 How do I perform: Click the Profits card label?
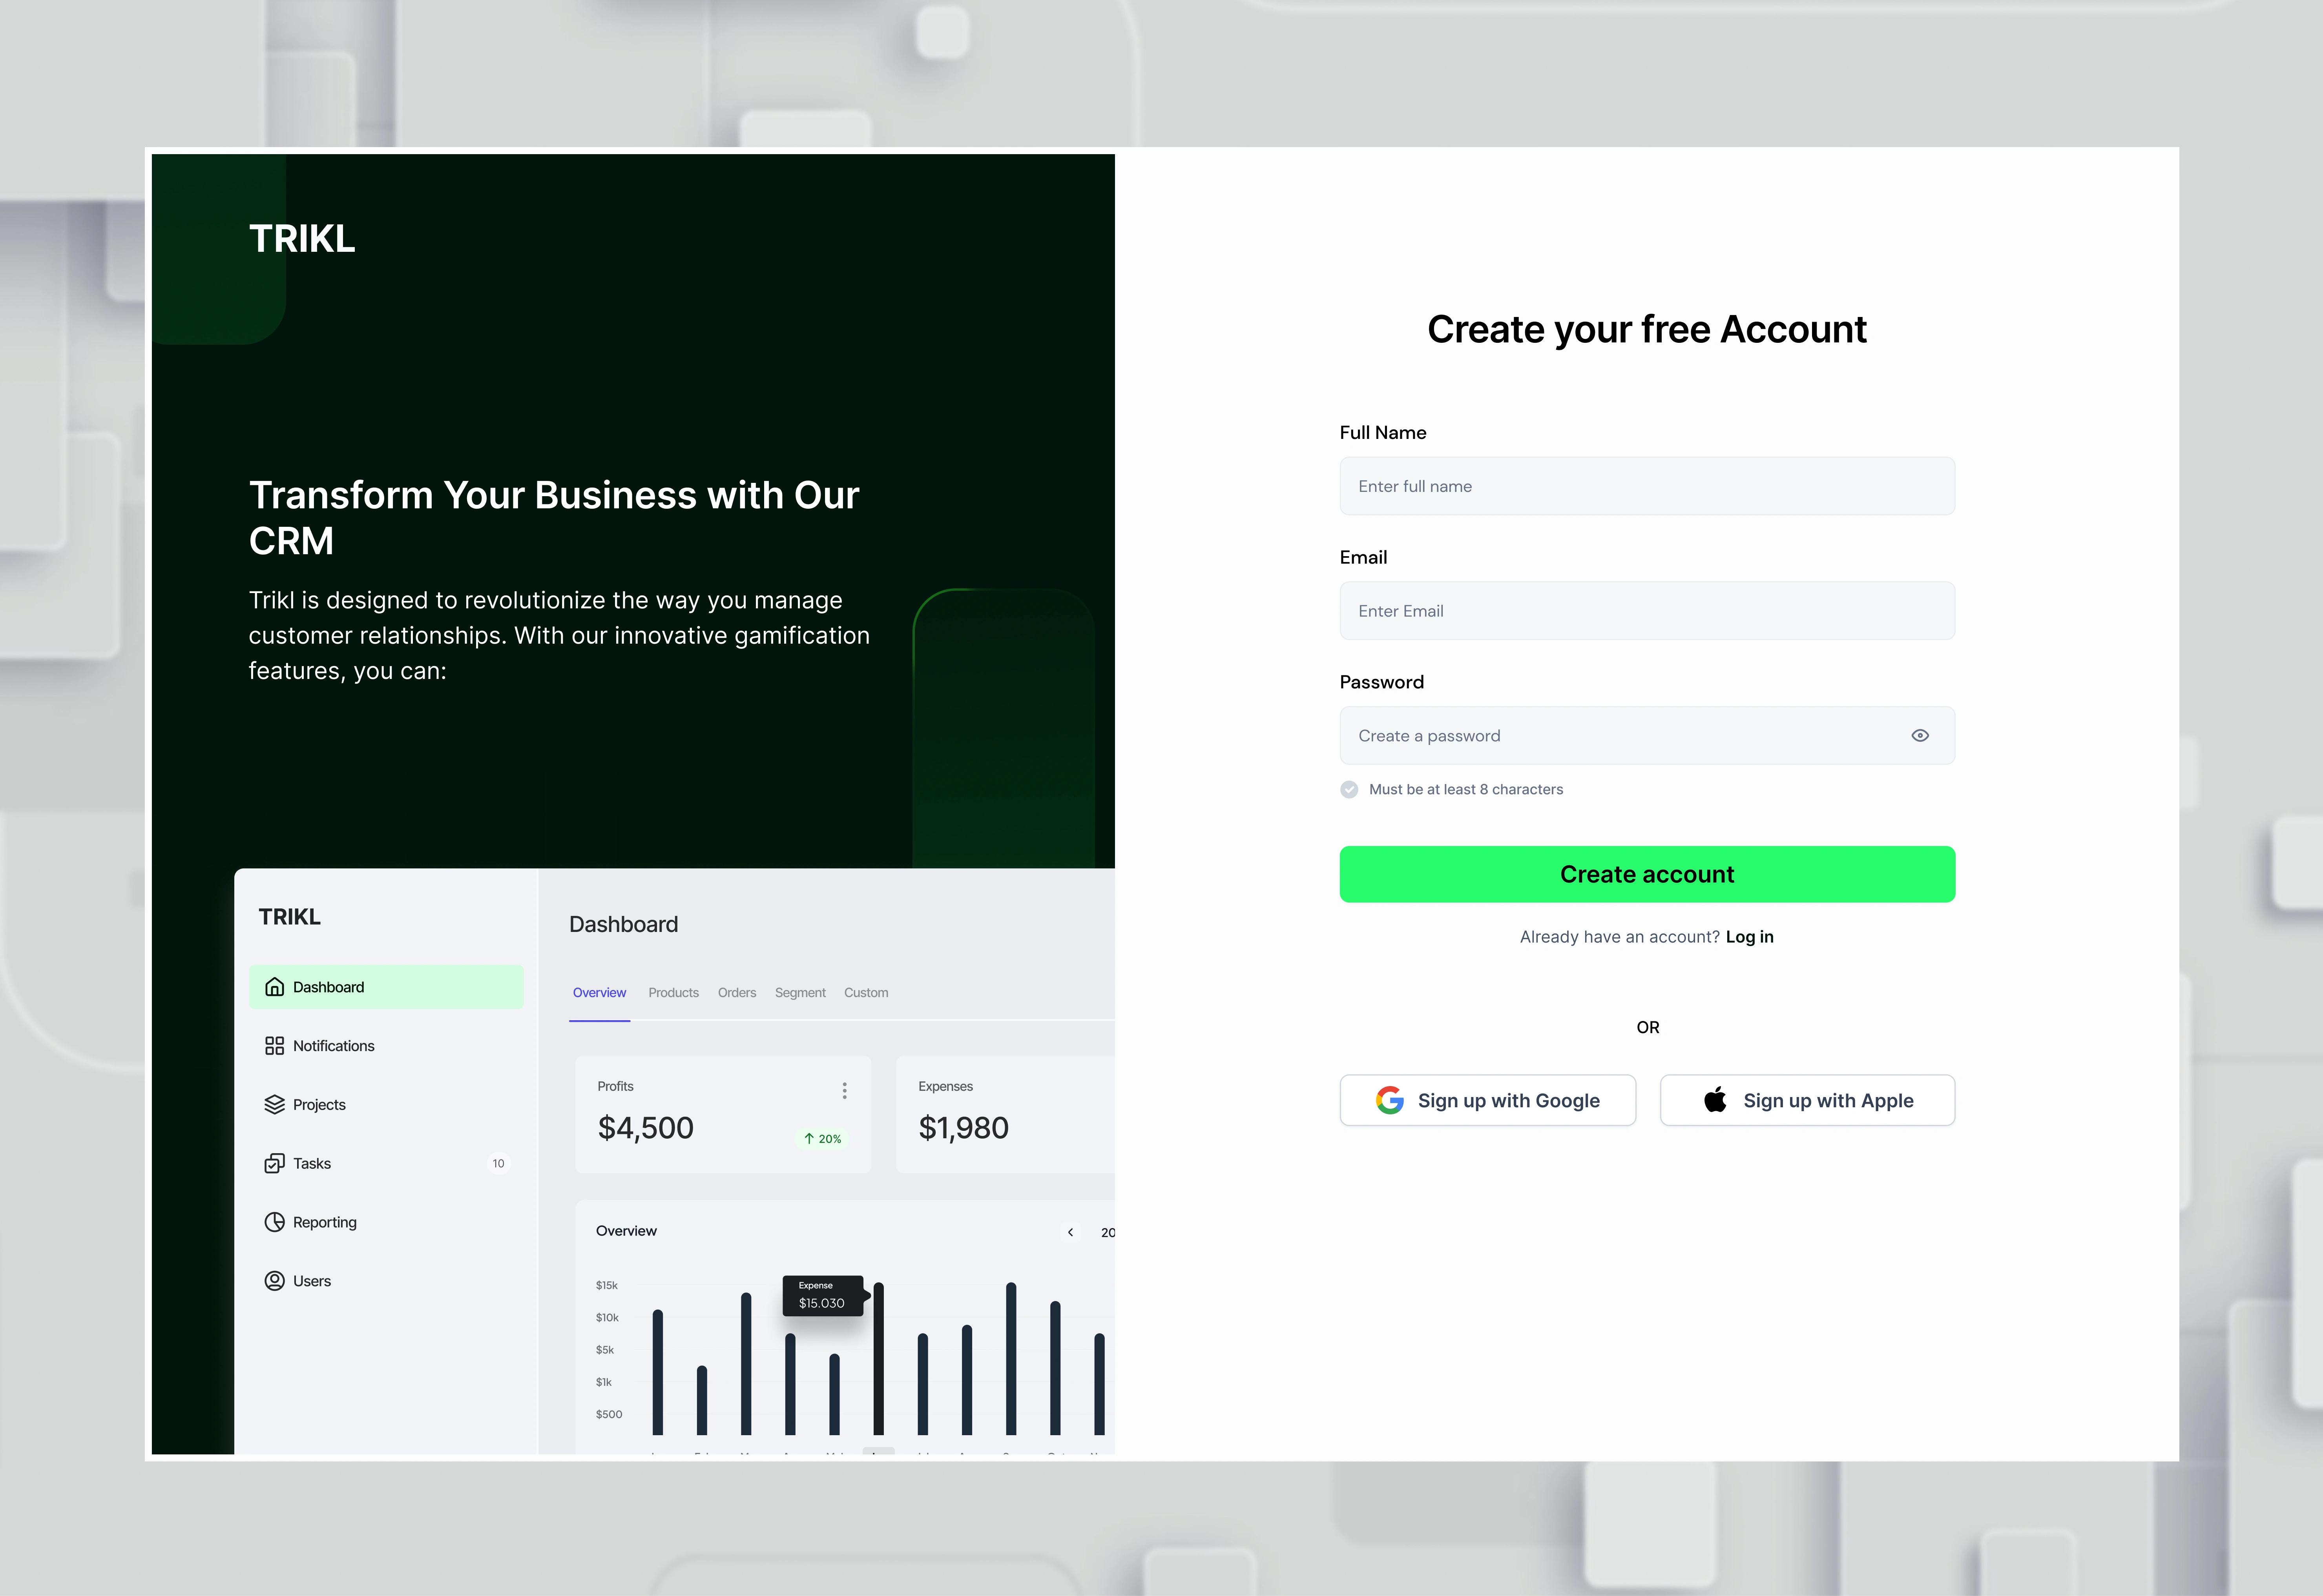pos(615,1086)
